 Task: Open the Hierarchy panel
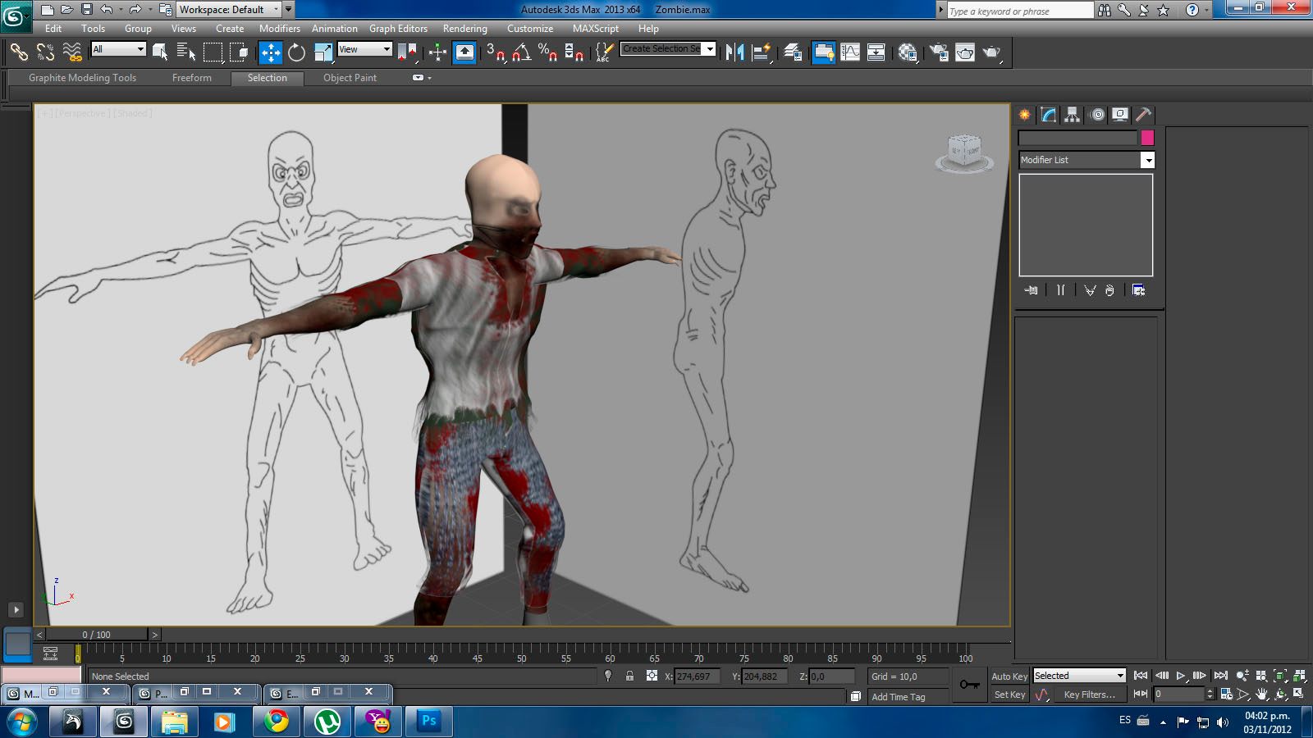click(x=1070, y=115)
